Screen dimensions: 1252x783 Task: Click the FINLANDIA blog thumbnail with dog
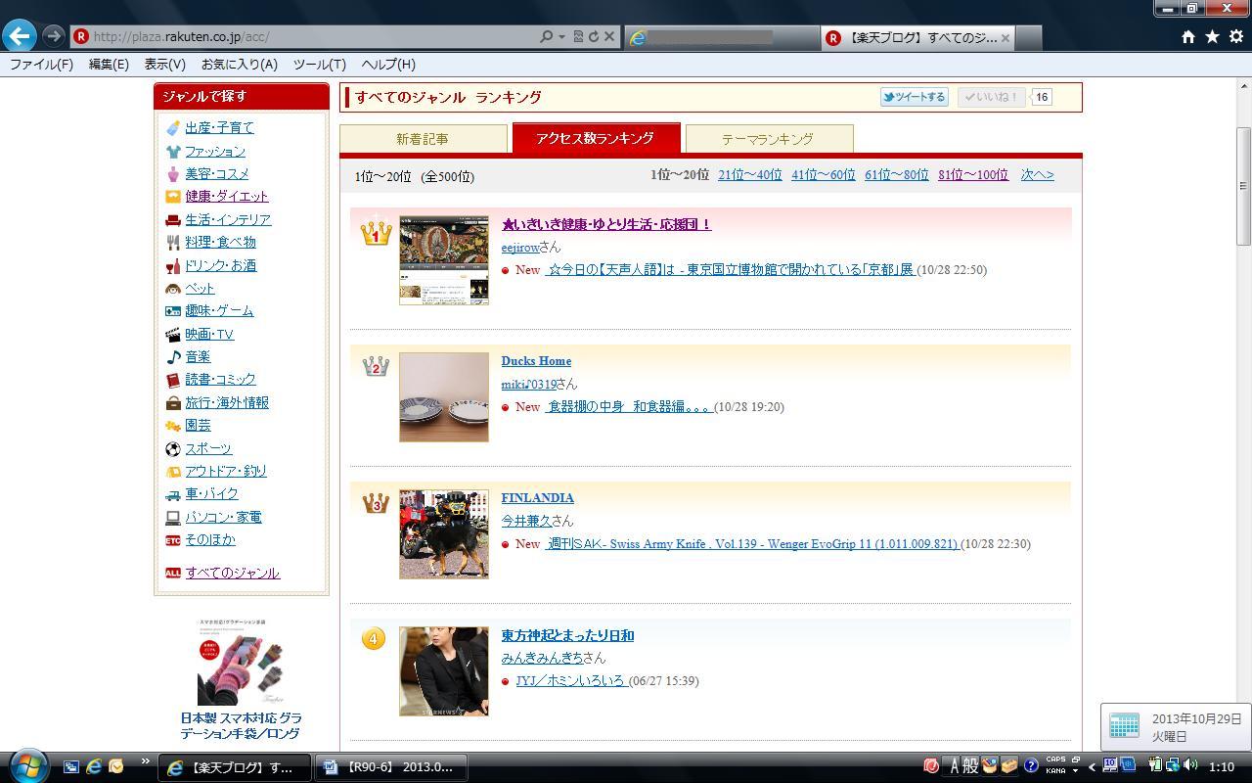(444, 534)
